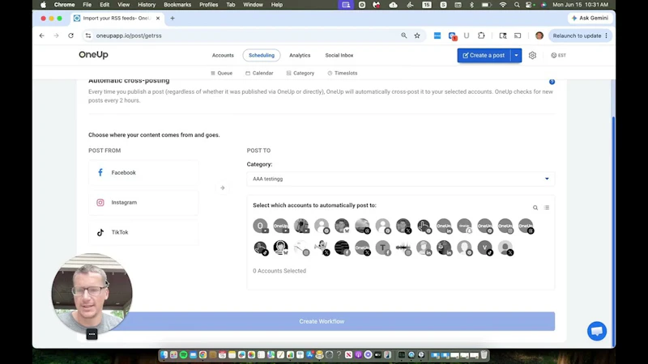Select the cartoon headphones Bluesky account
Viewport: 648px width, 364px height.
click(281, 248)
